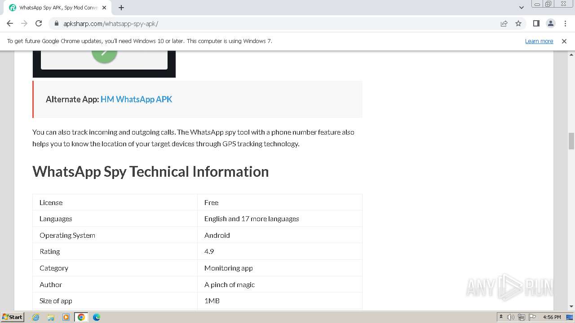Screen dimensions: 575x323
Task: Select the License table cell
Action: 115,202
